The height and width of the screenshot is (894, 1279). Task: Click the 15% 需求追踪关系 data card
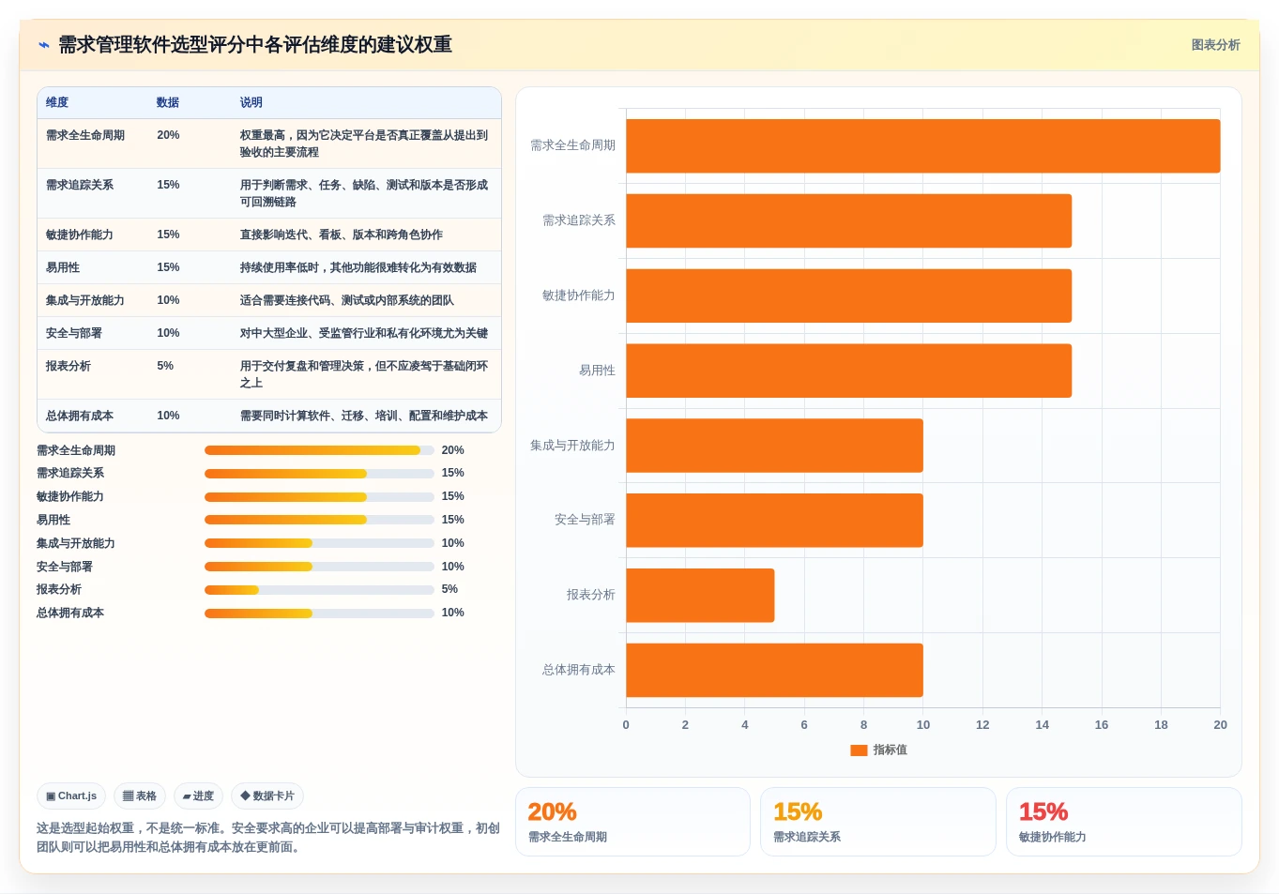(878, 822)
